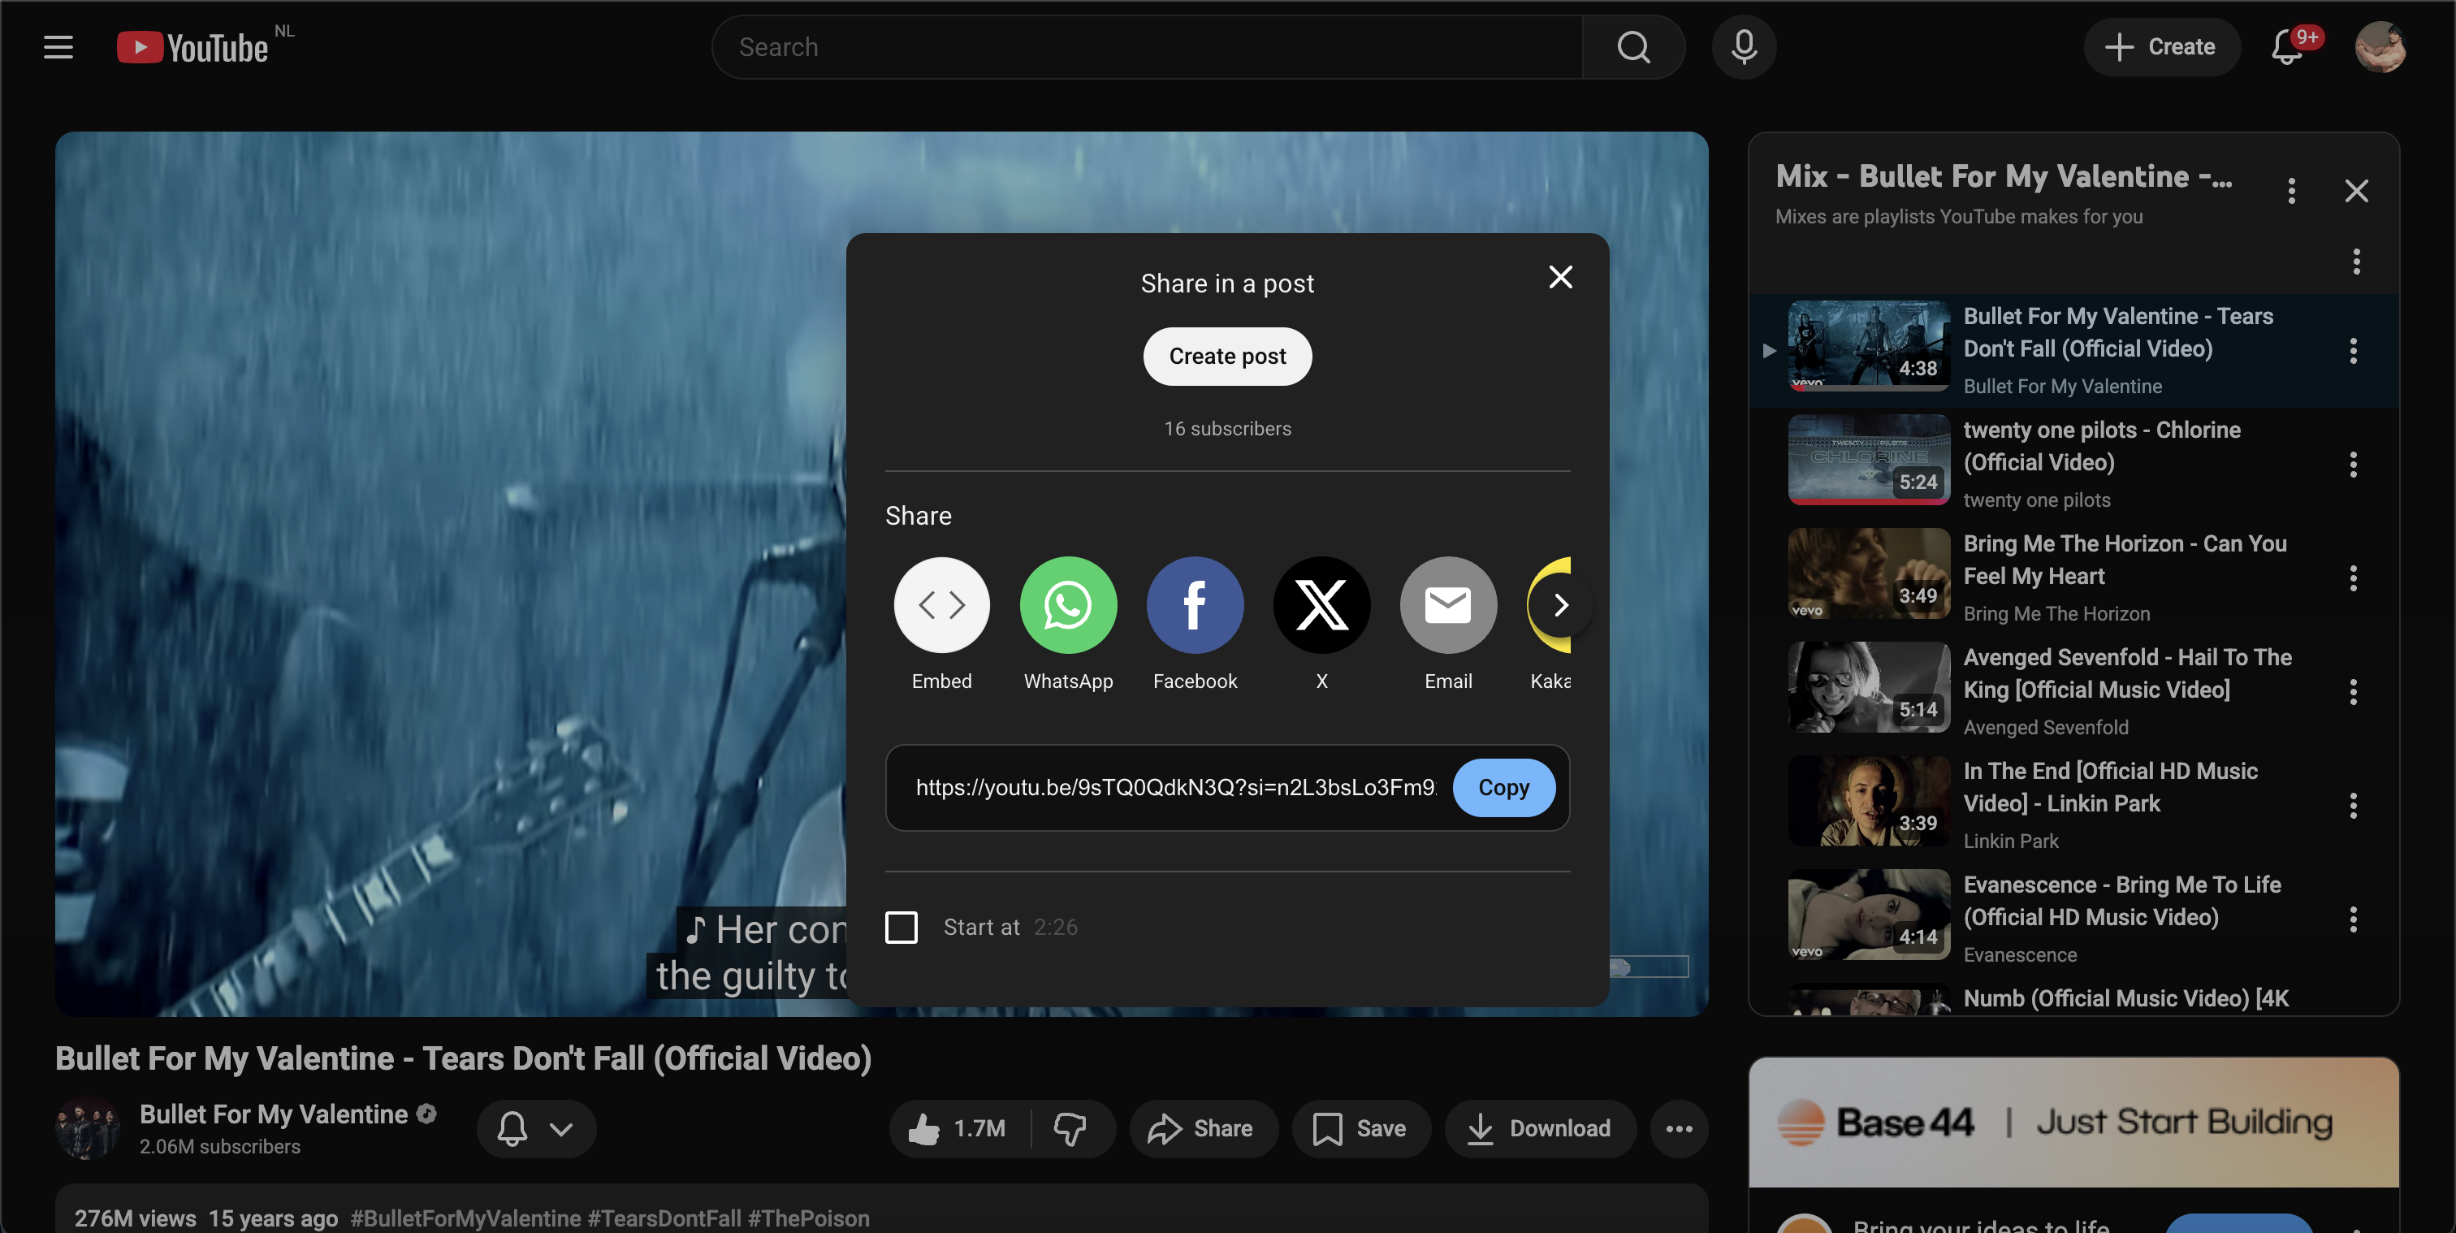The image size is (2456, 1233).
Task: Open the YouTube hamburger menu
Action: [x=58, y=47]
